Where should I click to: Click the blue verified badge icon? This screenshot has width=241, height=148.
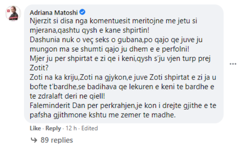click(x=82, y=12)
